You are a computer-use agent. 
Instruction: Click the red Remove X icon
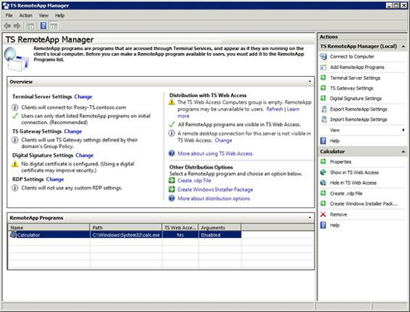[x=324, y=214]
